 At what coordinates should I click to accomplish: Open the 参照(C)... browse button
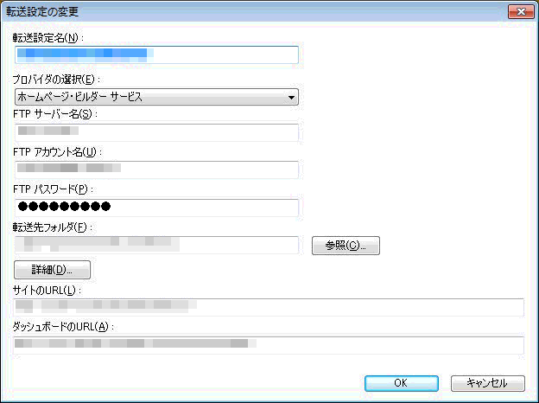click(346, 246)
